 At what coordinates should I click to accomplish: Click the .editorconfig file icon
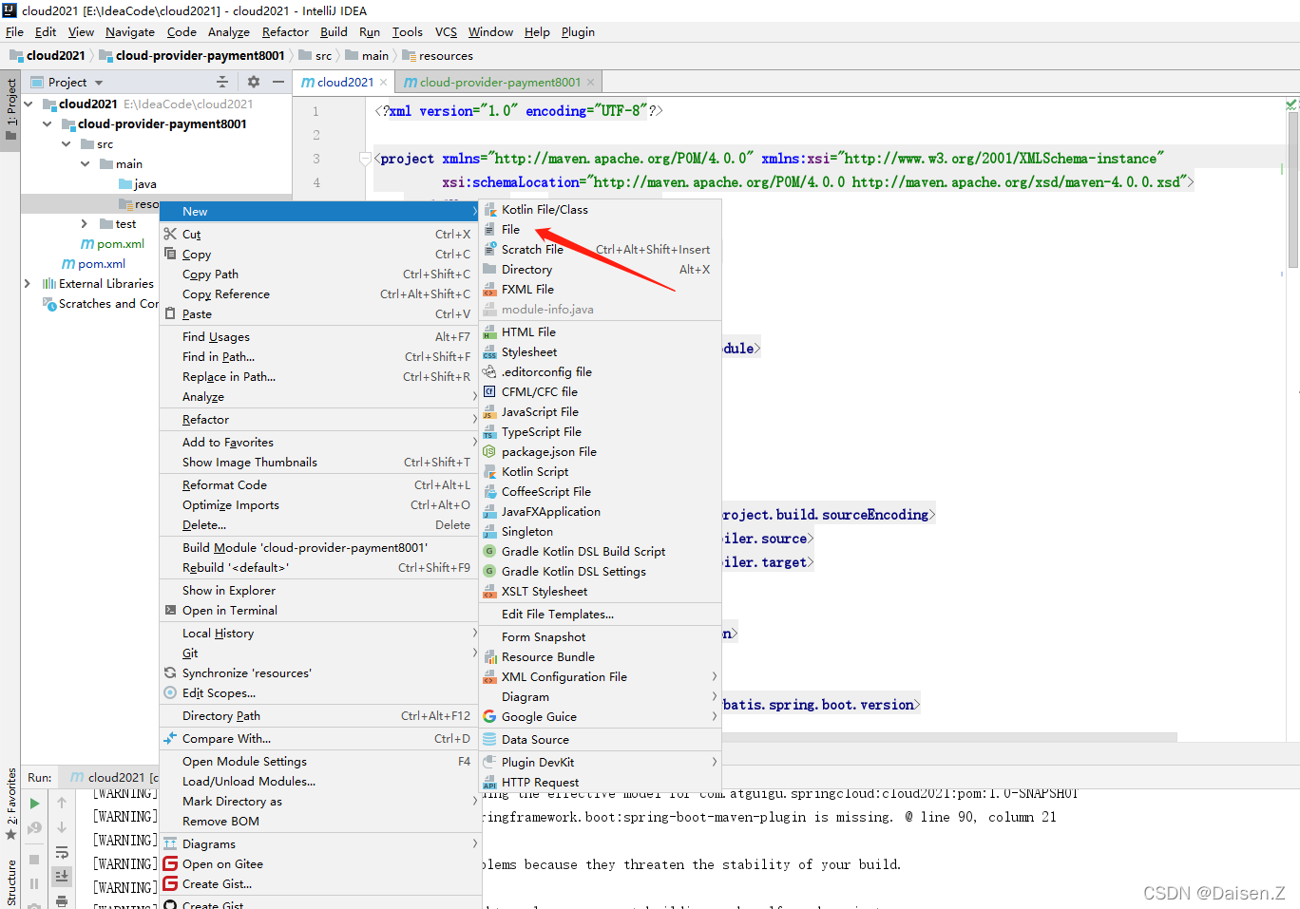[489, 372]
